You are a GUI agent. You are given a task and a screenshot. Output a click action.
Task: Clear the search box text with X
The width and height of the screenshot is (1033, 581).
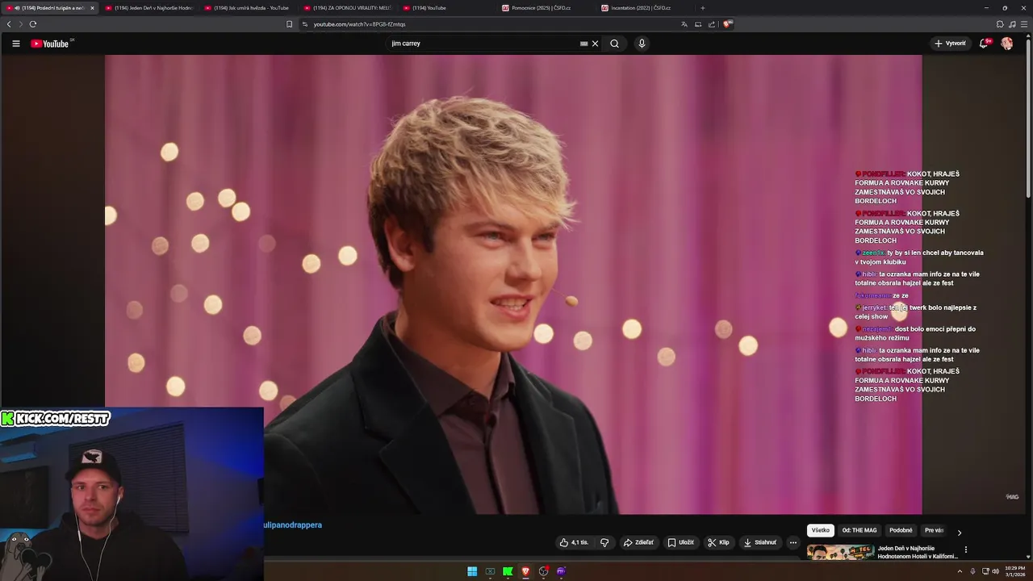click(595, 44)
